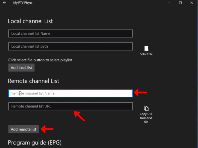198x148 pixels.
Task: Minimize the MyIPTV Player window
Action: coord(168,3)
